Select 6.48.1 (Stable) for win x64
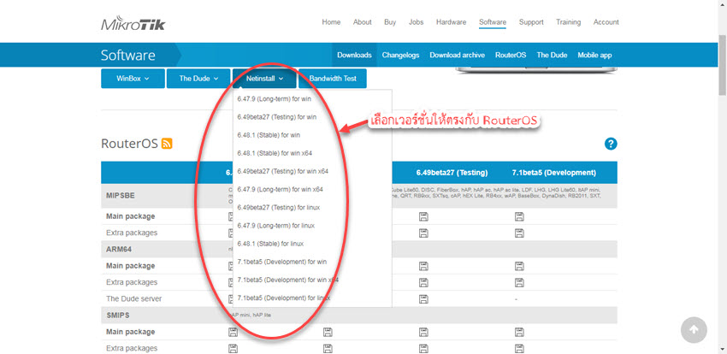Screen dimensions: 727x354 [x=274, y=153]
